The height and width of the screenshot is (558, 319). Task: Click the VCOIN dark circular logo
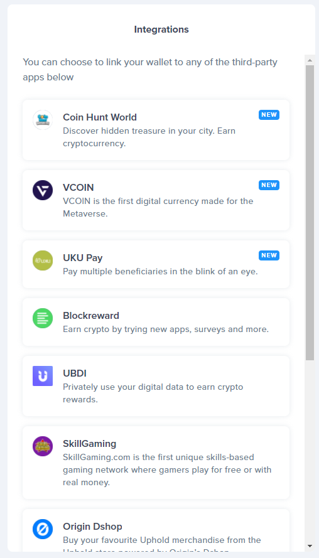[43, 190]
